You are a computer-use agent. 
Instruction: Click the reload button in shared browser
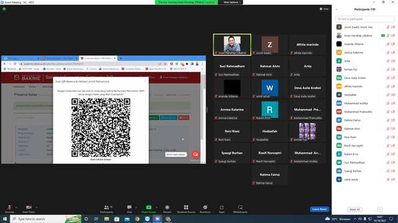(x=15, y=64)
